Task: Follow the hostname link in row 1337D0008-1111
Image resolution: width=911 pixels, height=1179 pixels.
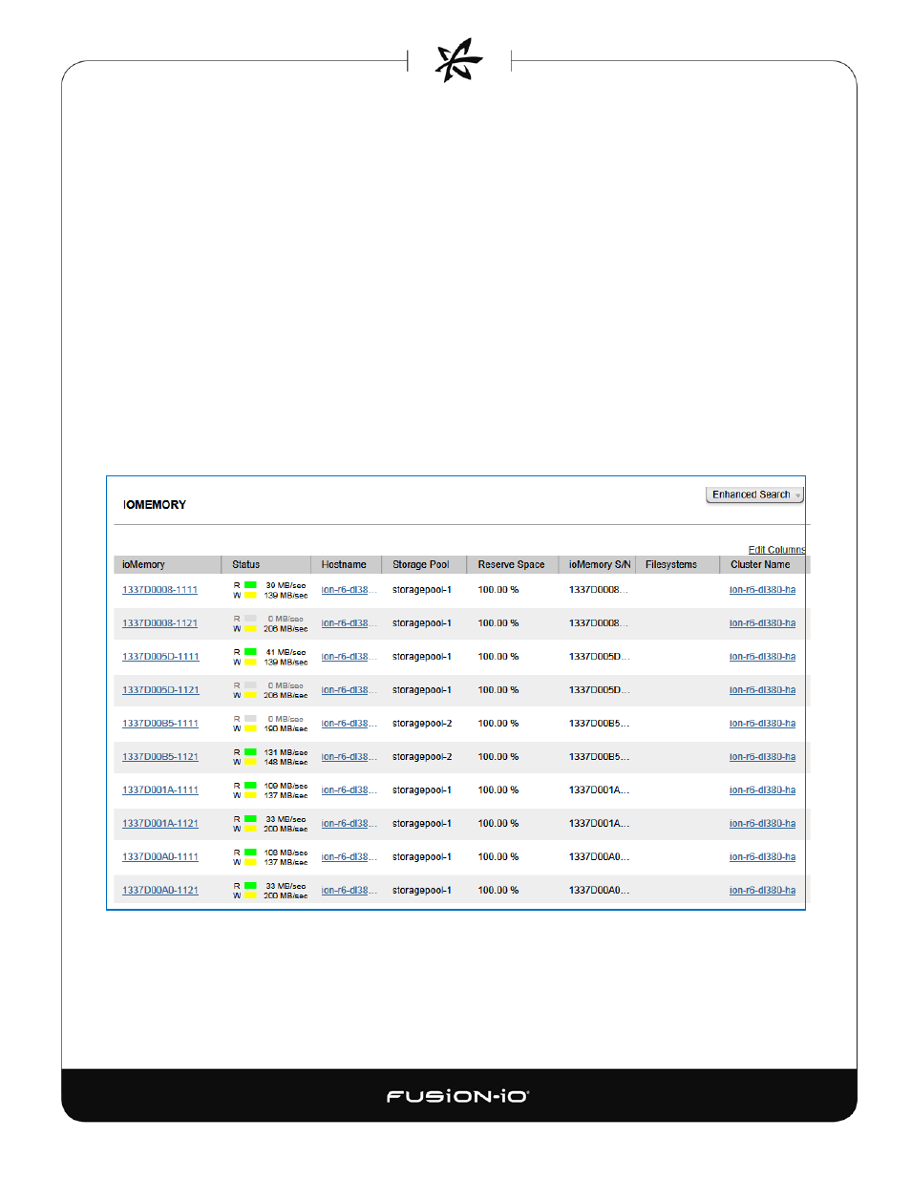Action: click(x=349, y=590)
